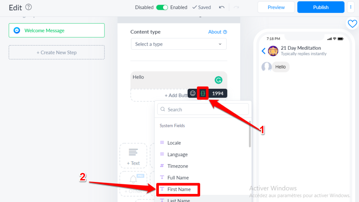Pick Full Name from the field list

tap(178, 178)
